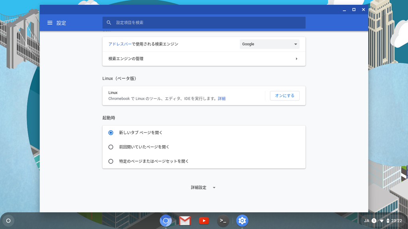Click the 設定 title text
The width and height of the screenshot is (408, 229).
(61, 23)
